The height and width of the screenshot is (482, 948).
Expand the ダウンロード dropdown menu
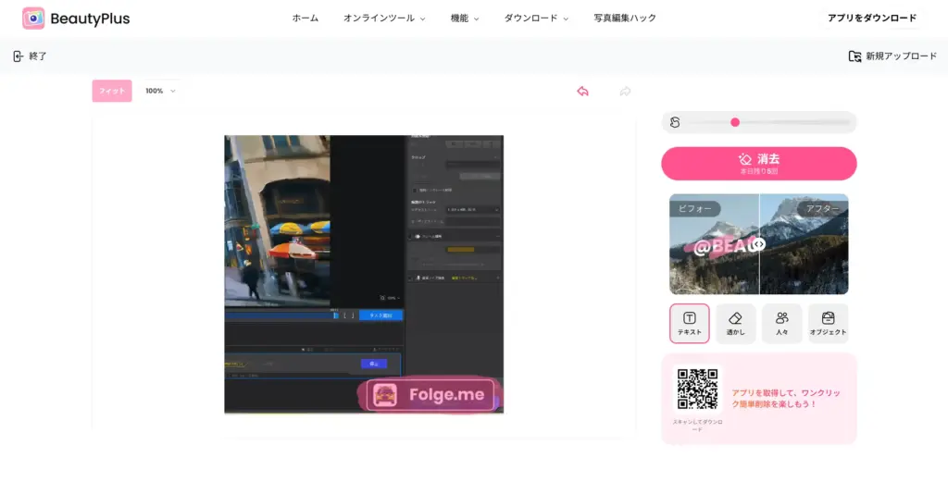tap(536, 19)
